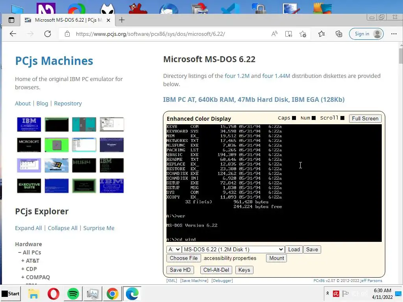Viewport: 403px width, 302px height.
Task: Open the blue IBM logo machine thumbnail
Action: 29,124
